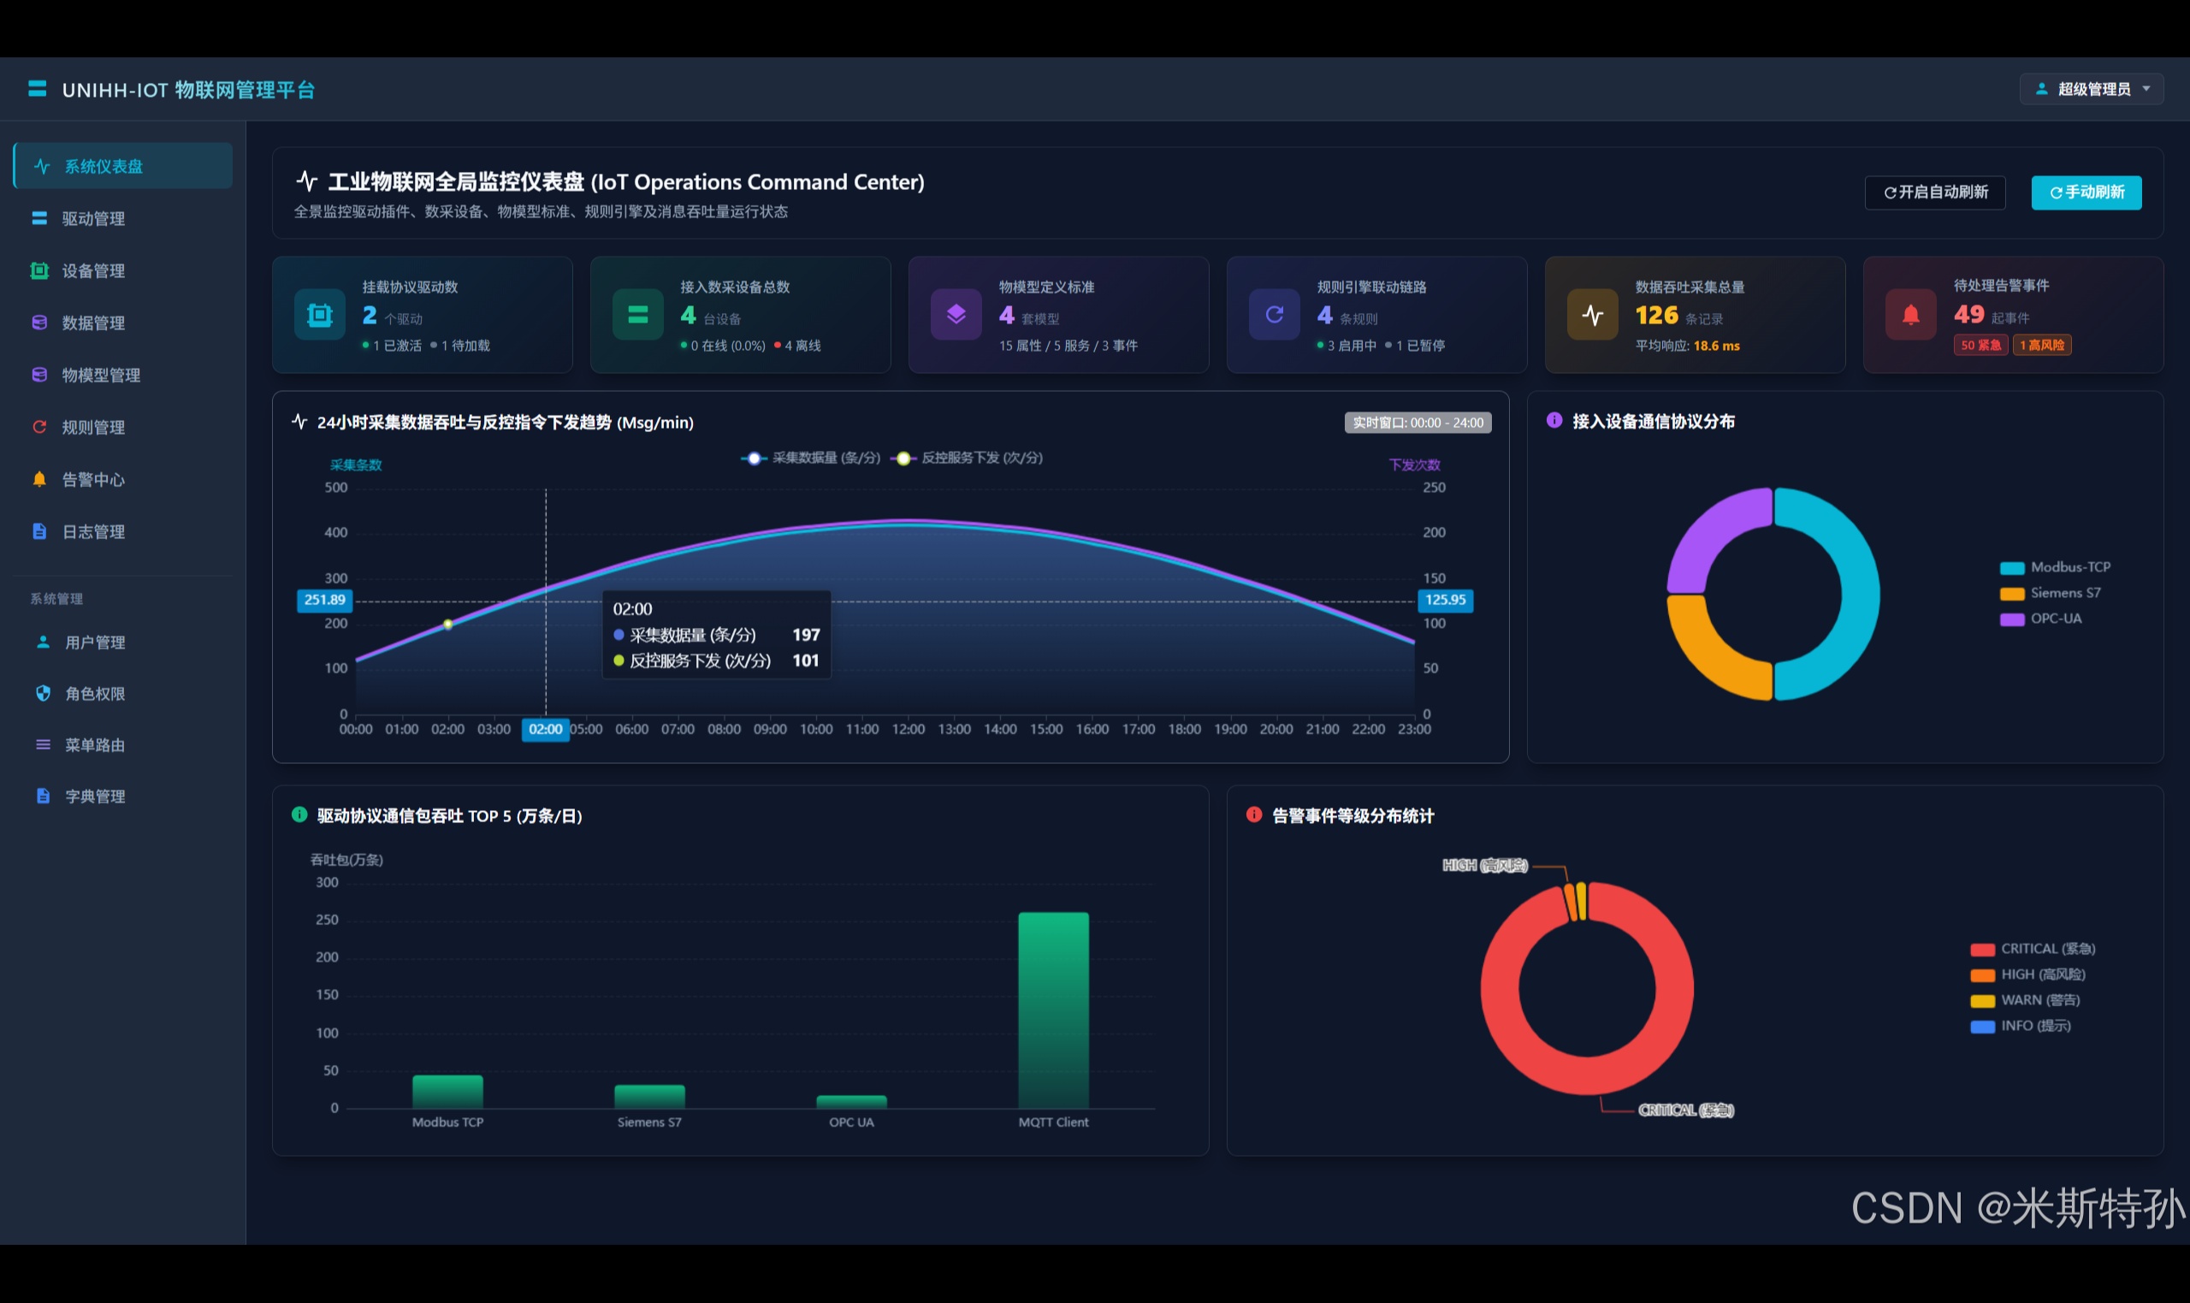Toggle 反控服务下发 (次/分) legend series
This screenshot has height=1303, width=2190.
pyautogui.click(x=967, y=459)
